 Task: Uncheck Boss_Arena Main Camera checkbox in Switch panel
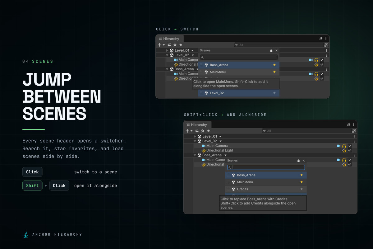pyautogui.click(x=322, y=74)
